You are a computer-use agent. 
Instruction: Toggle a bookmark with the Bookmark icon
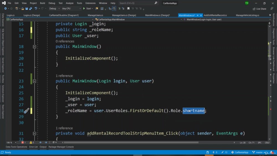coord(129,9)
